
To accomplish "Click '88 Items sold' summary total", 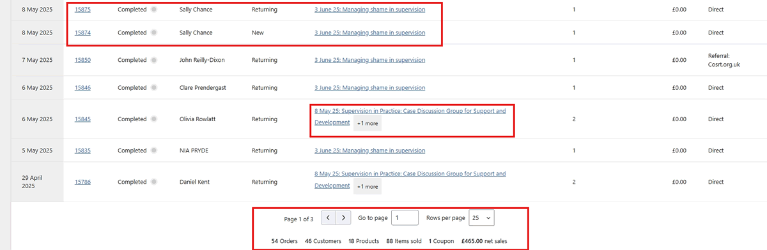I will (404, 241).
